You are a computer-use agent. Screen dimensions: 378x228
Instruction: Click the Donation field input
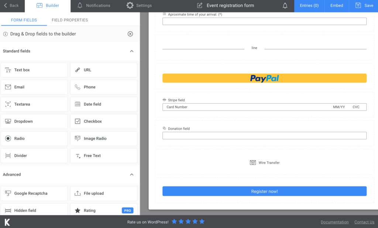[x=264, y=136]
